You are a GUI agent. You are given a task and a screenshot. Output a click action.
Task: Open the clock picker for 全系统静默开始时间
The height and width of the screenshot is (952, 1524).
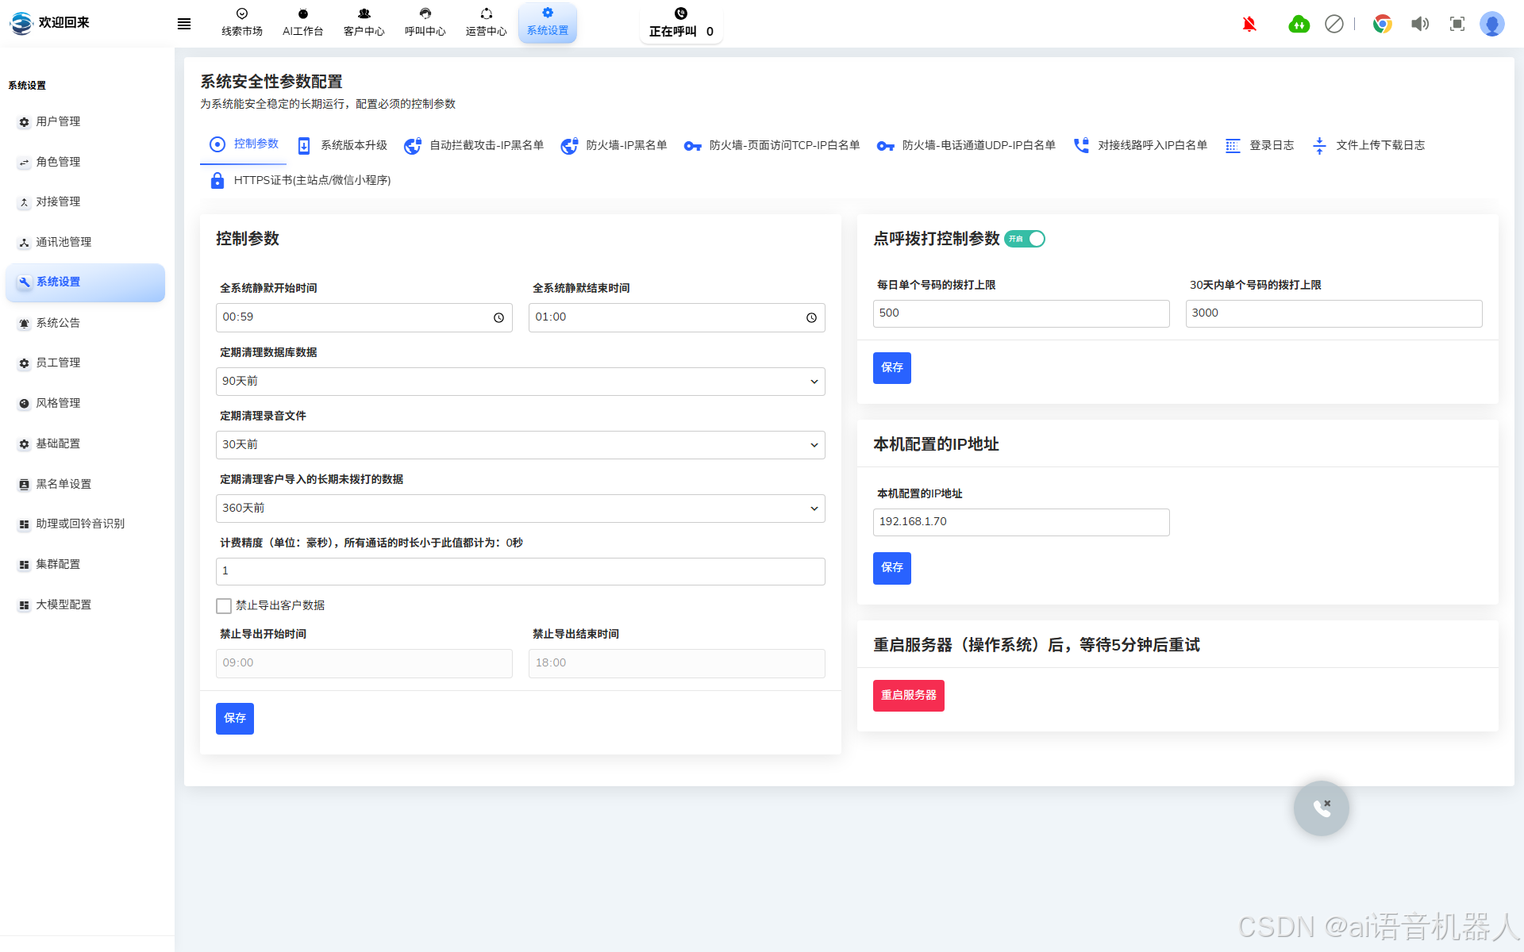pos(498,317)
